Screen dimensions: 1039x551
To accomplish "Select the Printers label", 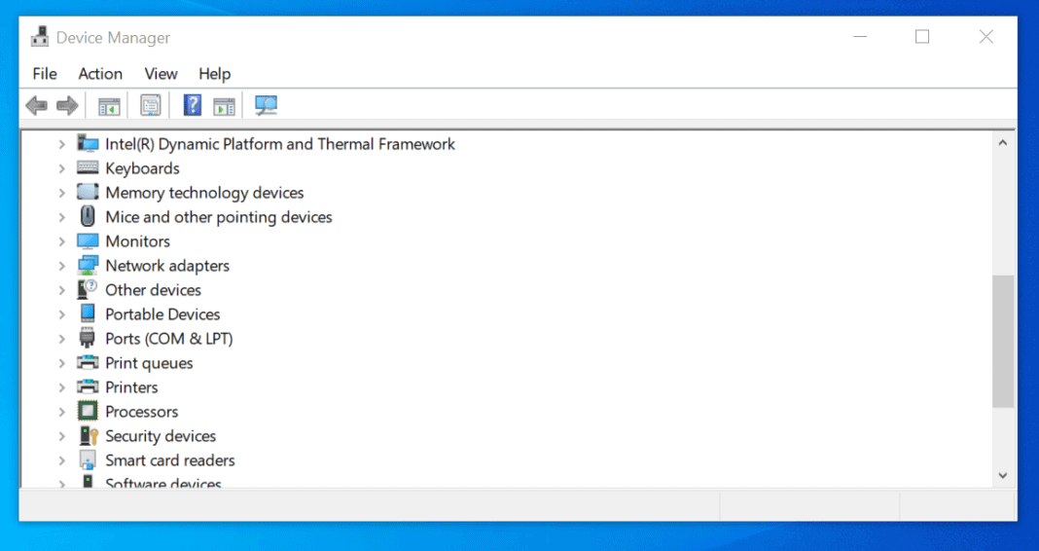I will click(131, 387).
